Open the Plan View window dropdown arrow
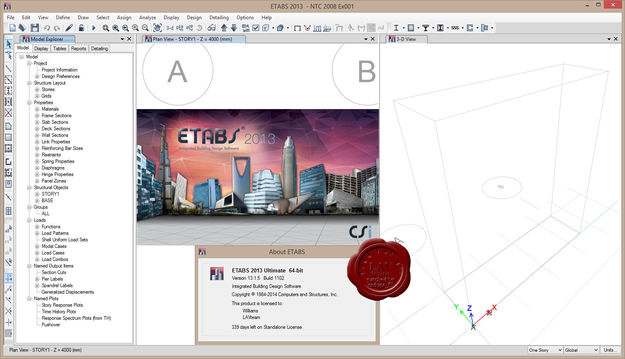625x359 pixels. 366,39
